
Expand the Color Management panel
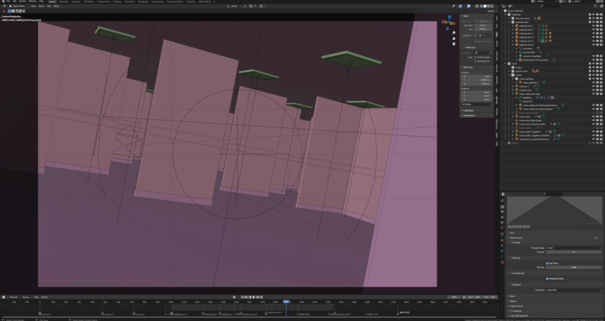click(519, 316)
